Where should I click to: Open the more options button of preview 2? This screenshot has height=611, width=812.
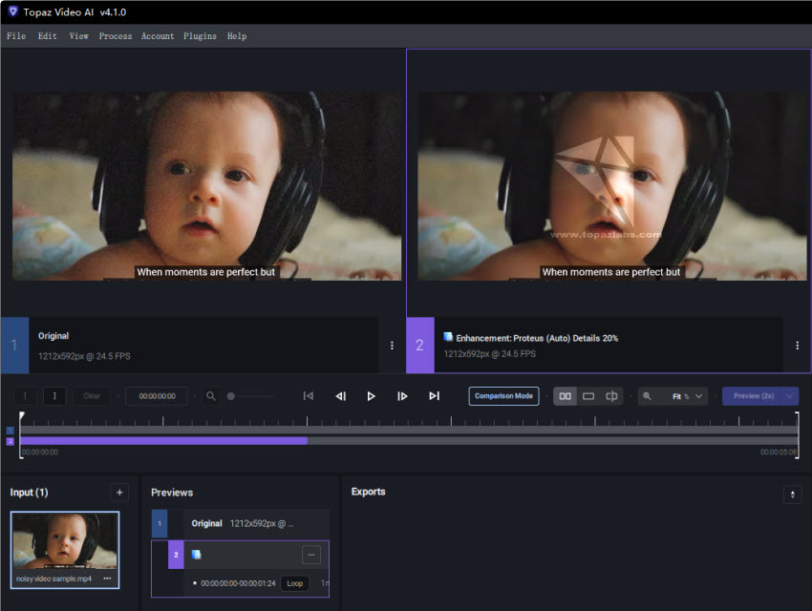pyautogui.click(x=311, y=555)
